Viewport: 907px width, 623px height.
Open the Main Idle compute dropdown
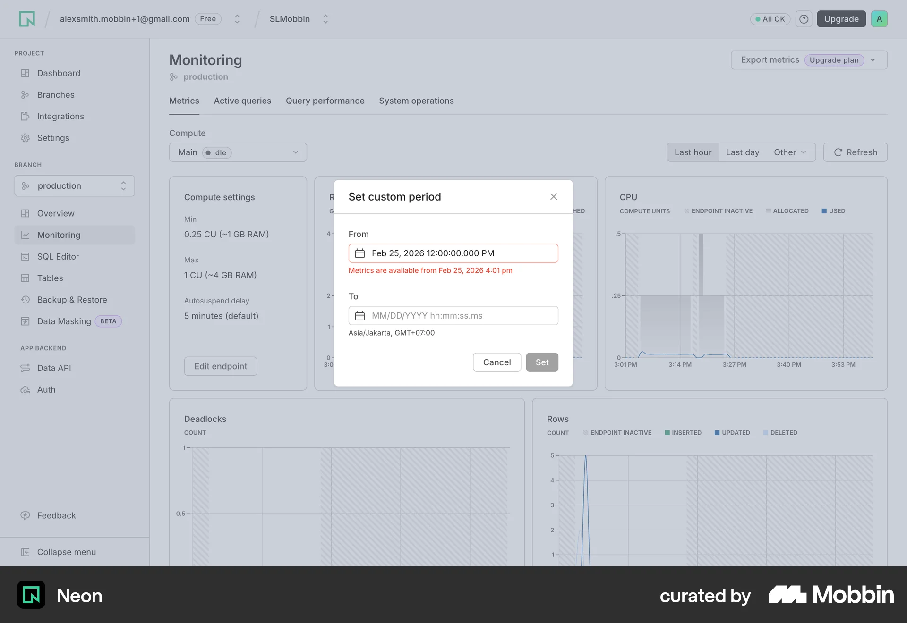[238, 152]
